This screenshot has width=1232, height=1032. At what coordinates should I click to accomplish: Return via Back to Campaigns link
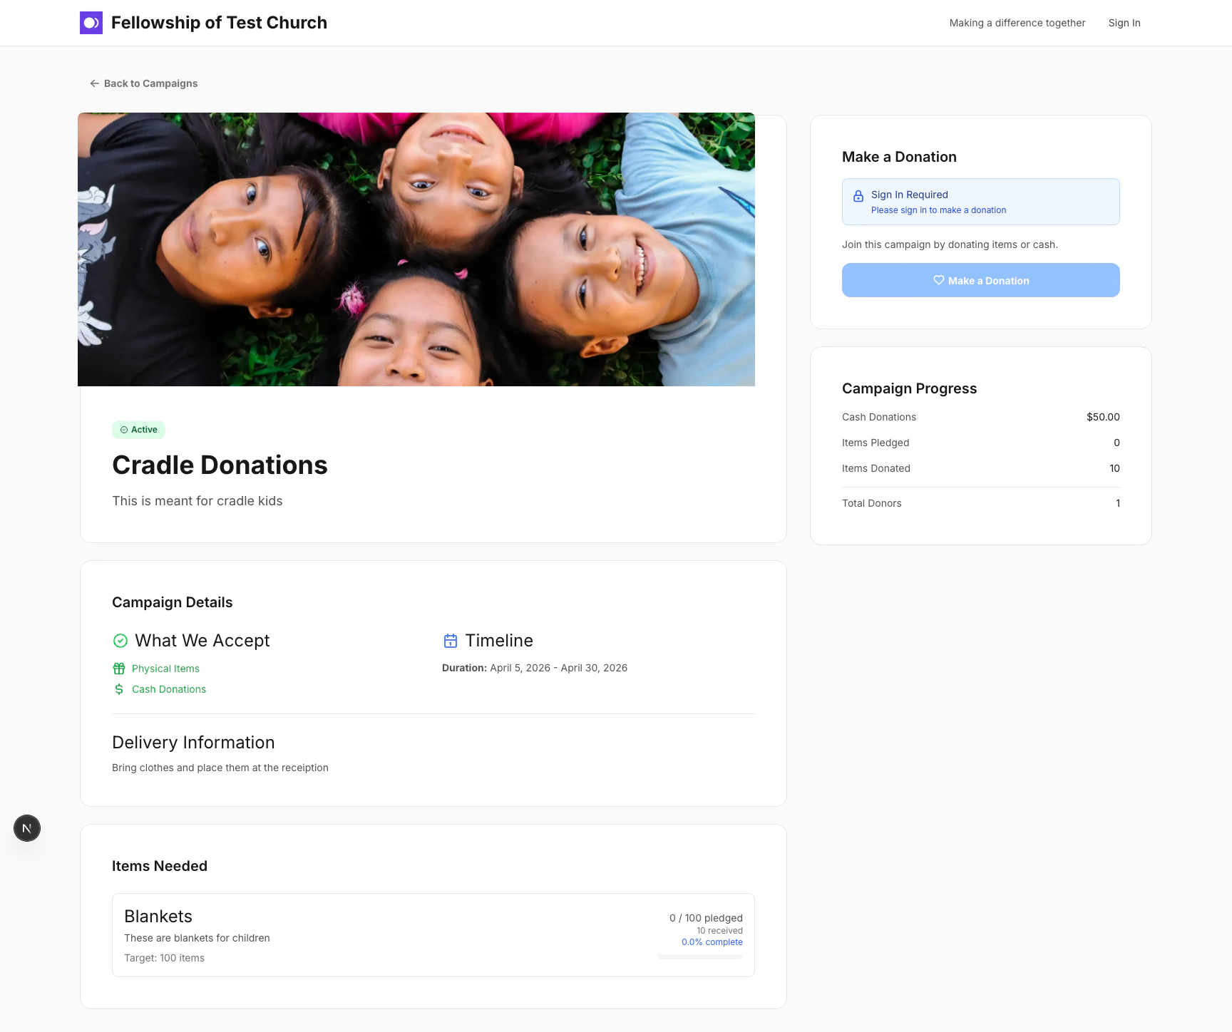[x=143, y=83]
